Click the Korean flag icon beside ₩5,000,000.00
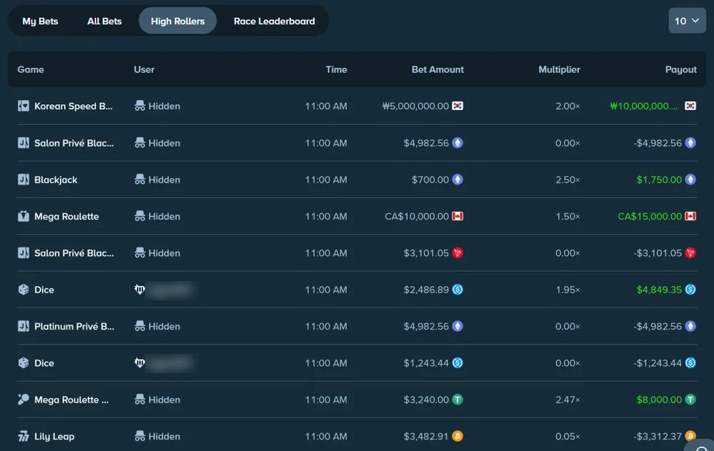The height and width of the screenshot is (451, 714). pyautogui.click(x=458, y=106)
